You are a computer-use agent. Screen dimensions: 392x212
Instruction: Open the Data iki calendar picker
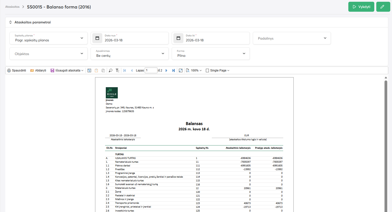pos(178,38)
